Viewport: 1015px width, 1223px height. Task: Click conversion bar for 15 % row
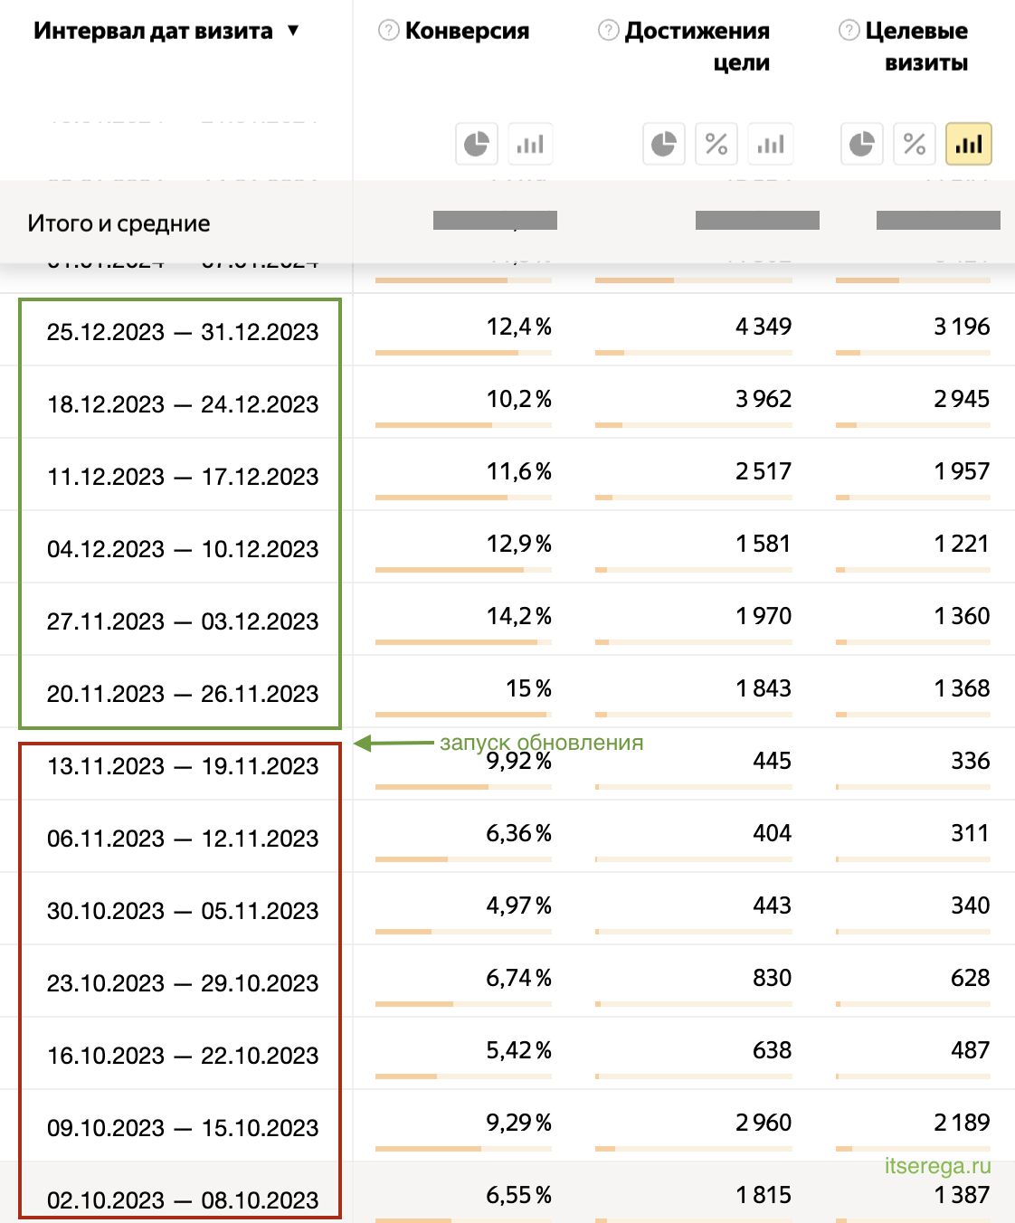(x=461, y=715)
